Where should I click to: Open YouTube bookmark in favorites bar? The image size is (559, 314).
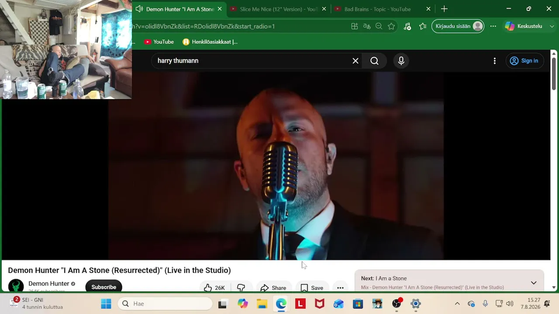point(159,42)
